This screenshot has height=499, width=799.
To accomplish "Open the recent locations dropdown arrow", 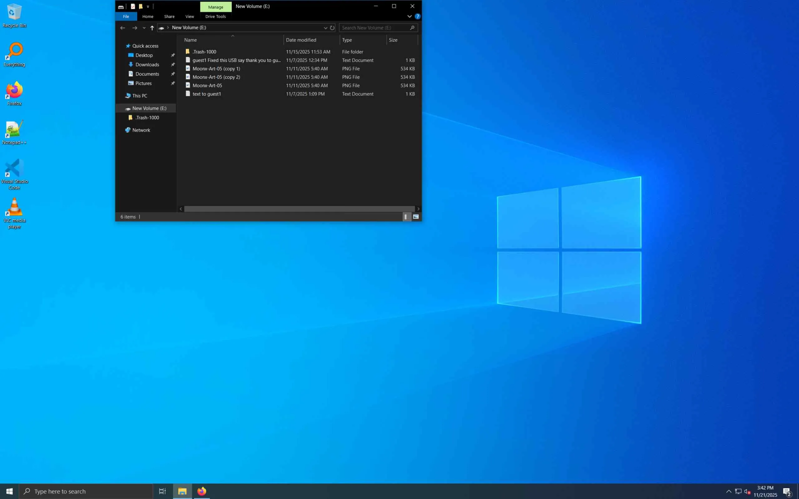I will pos(144,28).
